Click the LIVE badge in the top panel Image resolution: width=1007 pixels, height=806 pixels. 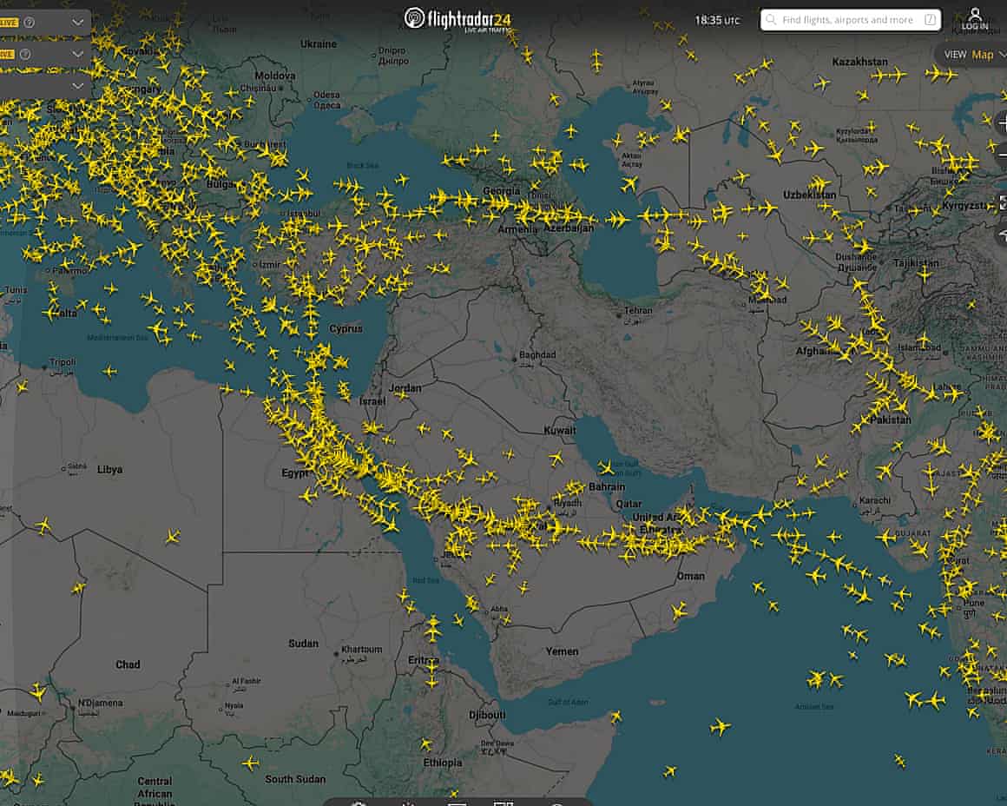coord(7,23)
